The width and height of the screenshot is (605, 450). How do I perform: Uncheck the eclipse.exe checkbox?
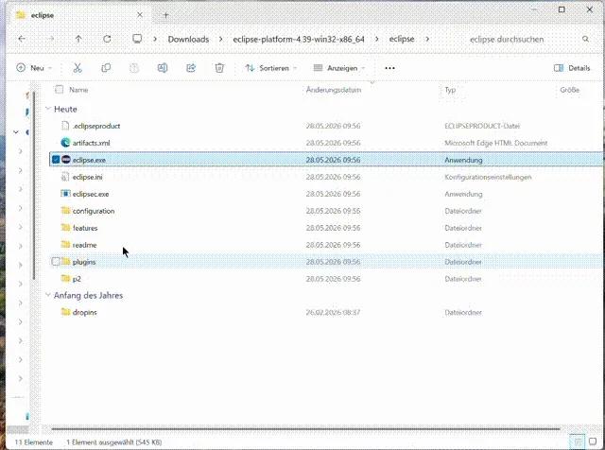pyautogui.click(x=56, y=160)
